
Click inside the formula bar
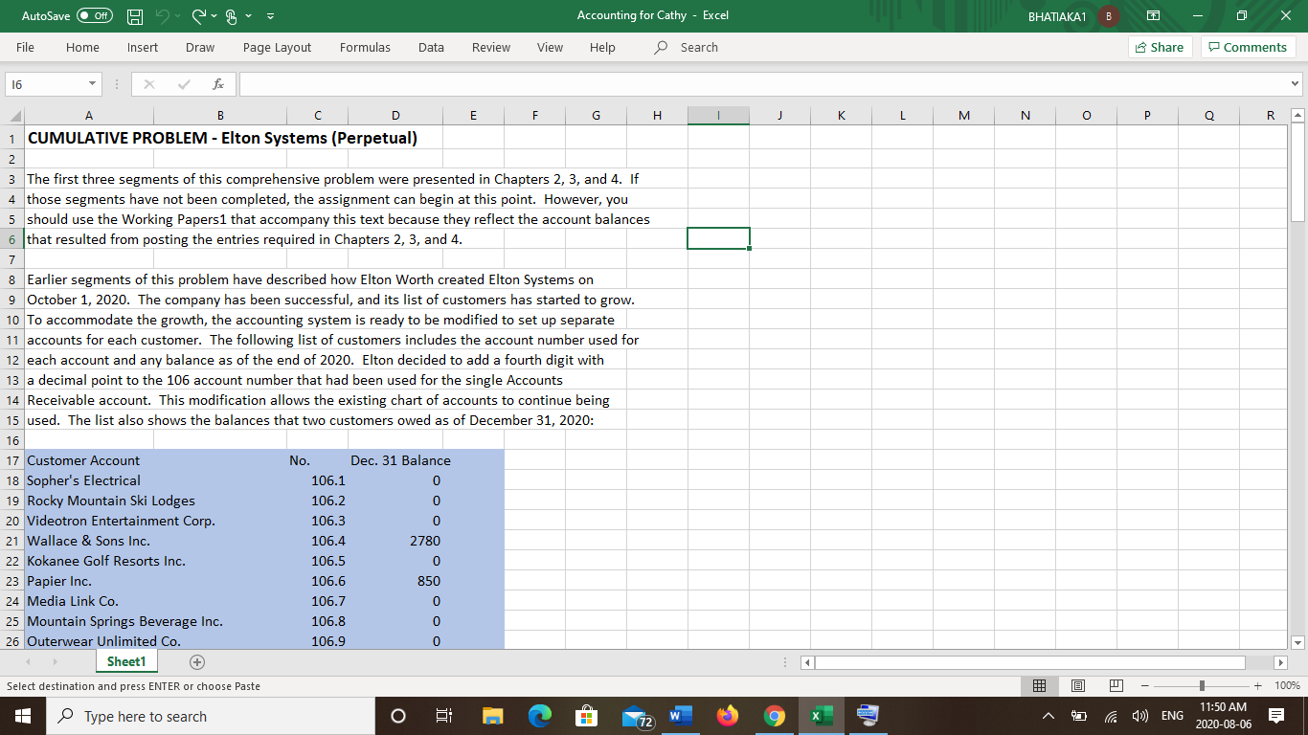[x=763, y=85]
